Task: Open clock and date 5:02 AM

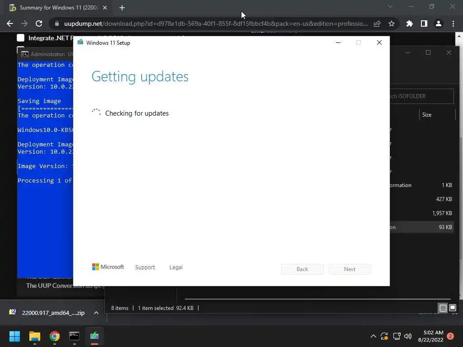Action: [x=430, y=336]
